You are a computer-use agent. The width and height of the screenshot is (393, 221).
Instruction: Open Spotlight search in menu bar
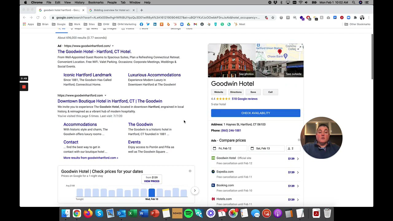pyautogui.click(x=354, y=2)
